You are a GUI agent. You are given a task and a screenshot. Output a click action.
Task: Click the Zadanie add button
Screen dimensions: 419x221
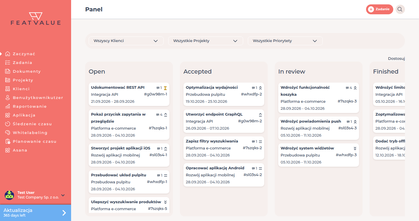[379, 9]
